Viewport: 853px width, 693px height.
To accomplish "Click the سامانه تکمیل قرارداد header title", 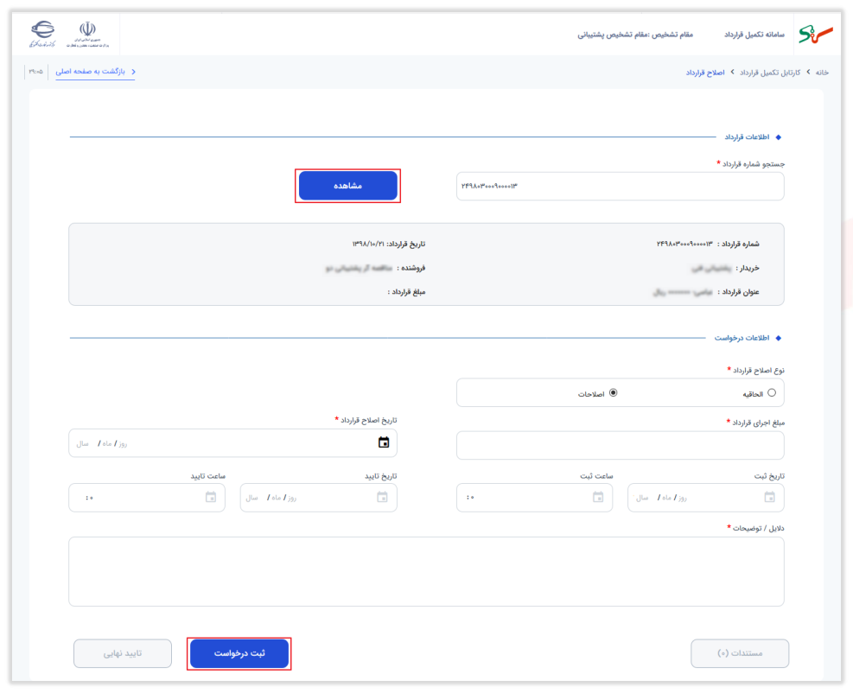I will 754,35.
